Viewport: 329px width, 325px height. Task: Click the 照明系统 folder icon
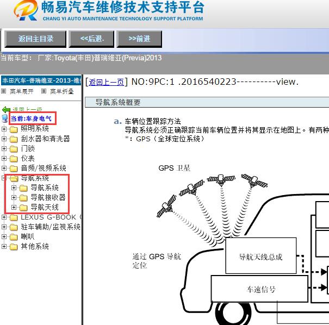(x=14, y=129)
